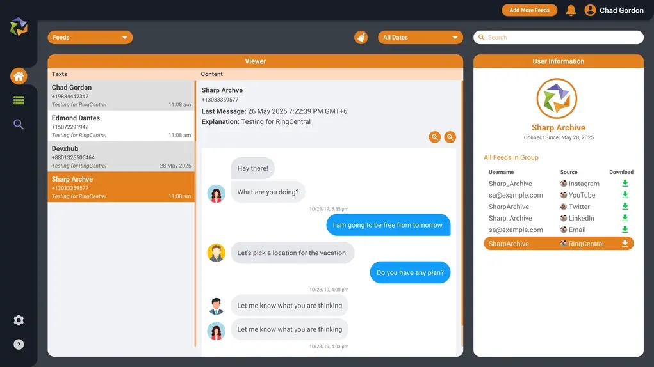This screenshot has width=654, height=367.
Task: Click the notification bell icon
Action: click(571, 10)
